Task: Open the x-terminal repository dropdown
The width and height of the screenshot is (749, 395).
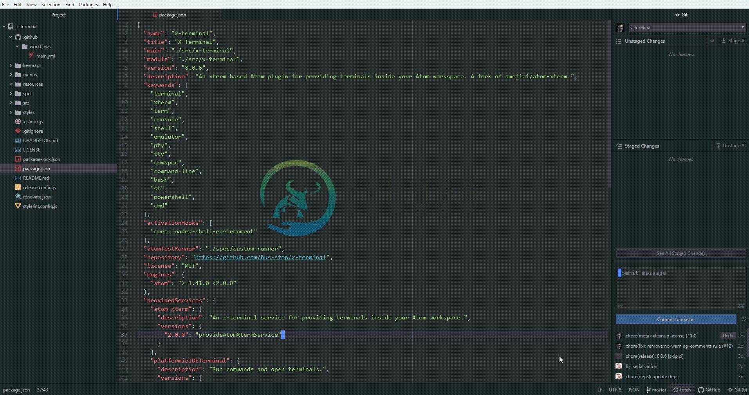Action: (687, 28)
